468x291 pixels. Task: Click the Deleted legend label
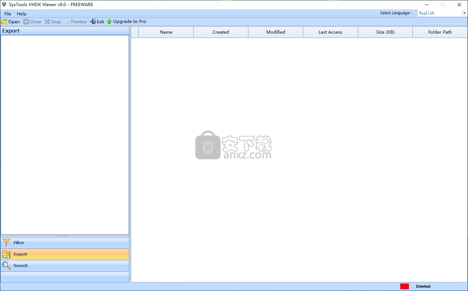[423, 286]
